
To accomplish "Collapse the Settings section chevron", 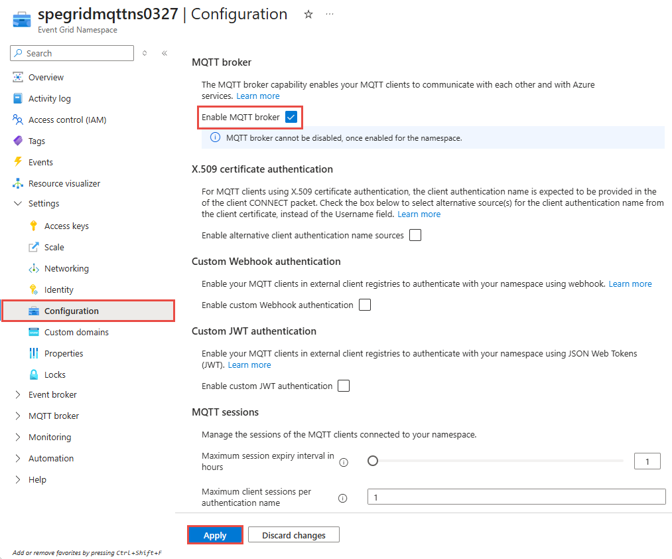I will point(17,203).
